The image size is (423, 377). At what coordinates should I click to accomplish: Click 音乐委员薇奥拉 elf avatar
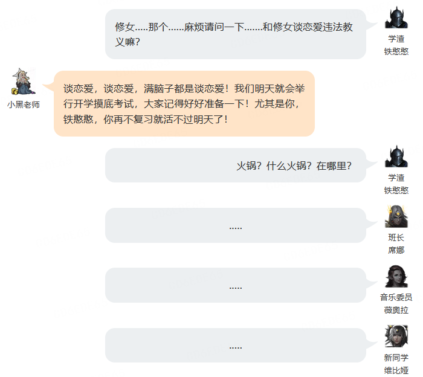(396, 276)
